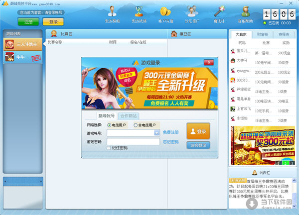
Task: Select the 电信用户 radio button
Action: (x=110, y=125)
